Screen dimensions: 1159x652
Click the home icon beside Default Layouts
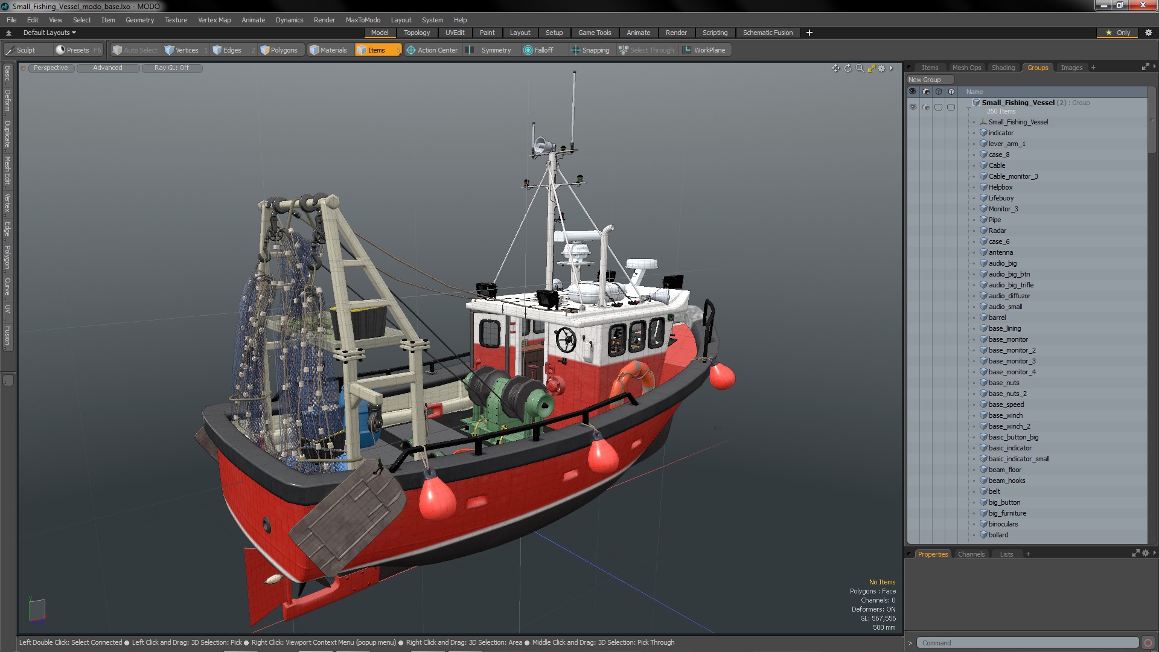[8, 33]
